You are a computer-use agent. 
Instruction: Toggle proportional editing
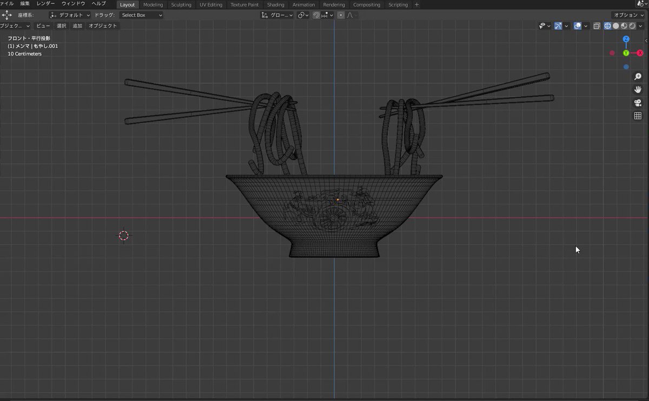click(x=341, y=15)
